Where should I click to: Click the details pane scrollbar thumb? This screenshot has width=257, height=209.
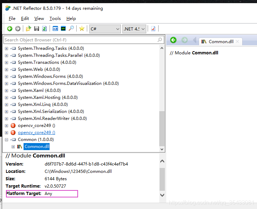click(x=162, y=179)
